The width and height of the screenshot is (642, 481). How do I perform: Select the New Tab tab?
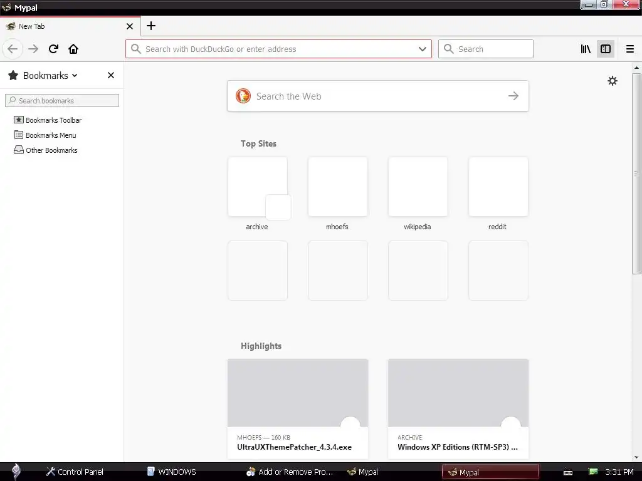point(70,26)
